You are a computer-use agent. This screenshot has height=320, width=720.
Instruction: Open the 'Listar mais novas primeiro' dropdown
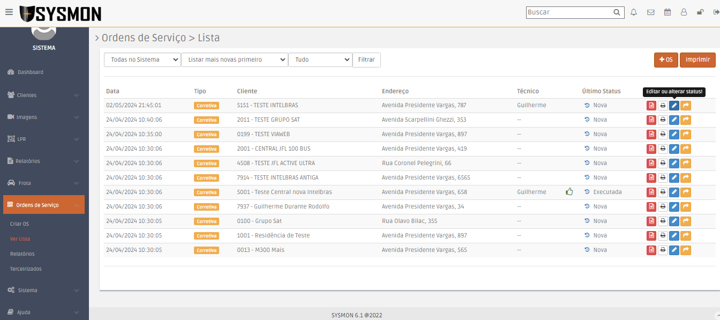pos(234,60)
